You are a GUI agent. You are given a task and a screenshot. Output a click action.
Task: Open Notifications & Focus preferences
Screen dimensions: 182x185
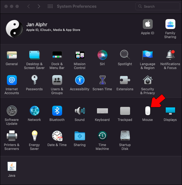point(170,55)
